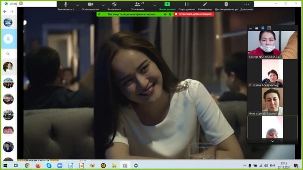Pause the screen share demonstration
The height and width of the screenshot is (170, 303).
click(187, 5)
